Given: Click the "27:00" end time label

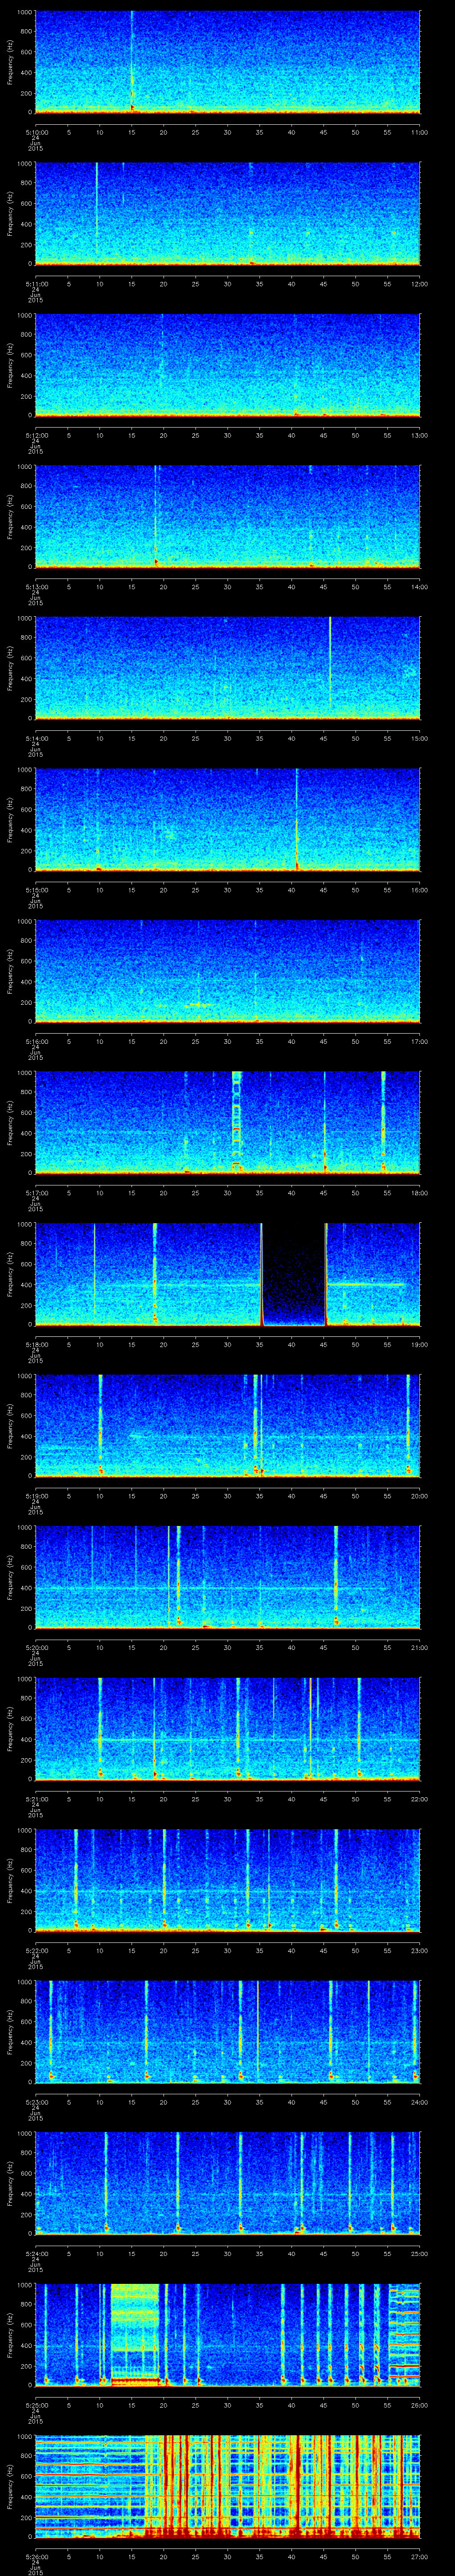Looking at the screenshot, I should [x=419, y=2556].
